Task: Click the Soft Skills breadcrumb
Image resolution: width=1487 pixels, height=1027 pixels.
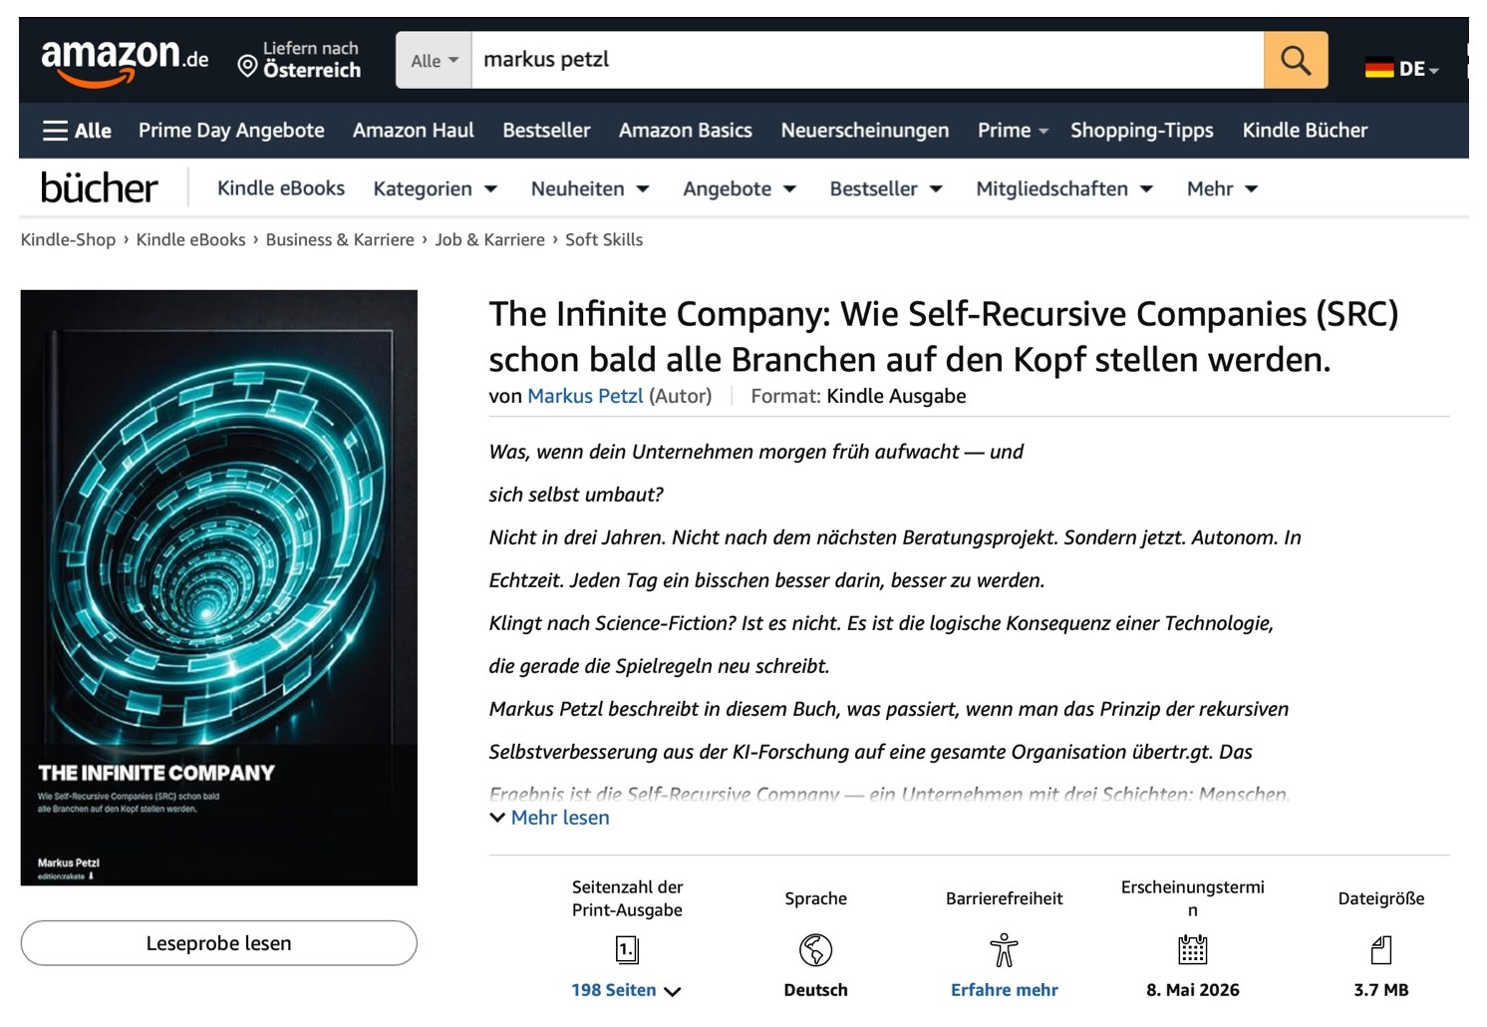Action: click(604, 240)
